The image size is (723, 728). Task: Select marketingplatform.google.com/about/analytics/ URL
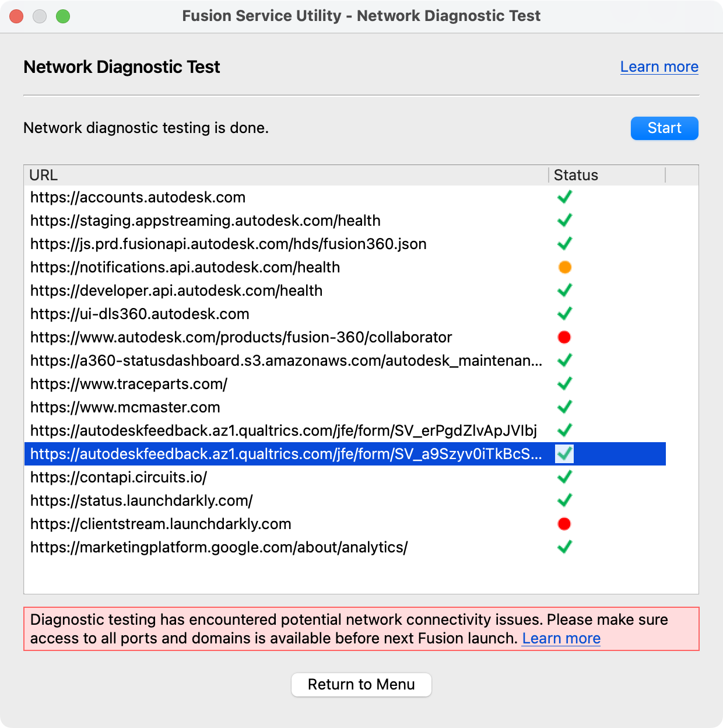[219, 548]
